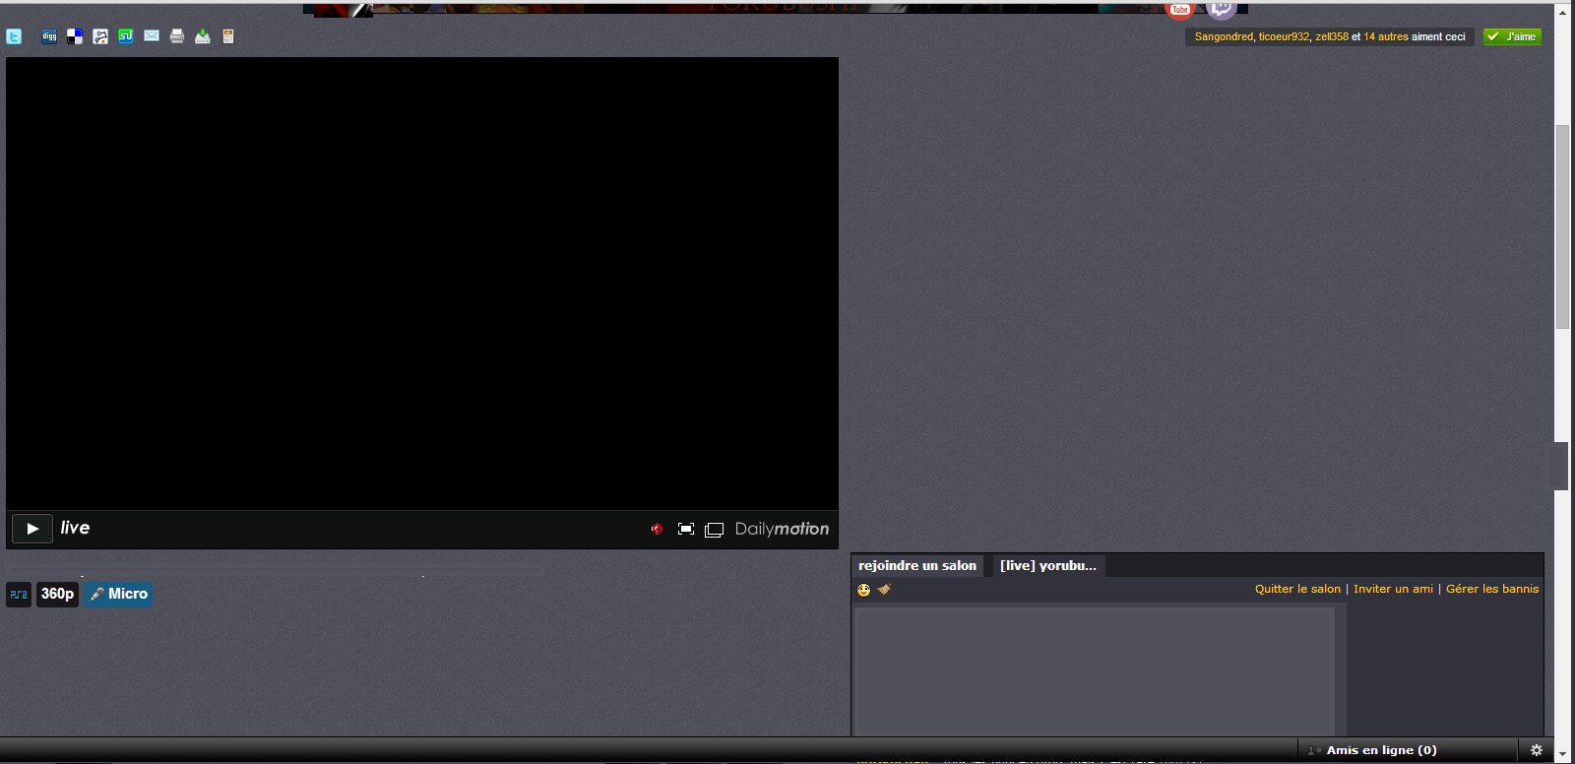Share the page on Digg
Image resolution: width=1575 pixels, height=764 pixels.
point(49,36)
